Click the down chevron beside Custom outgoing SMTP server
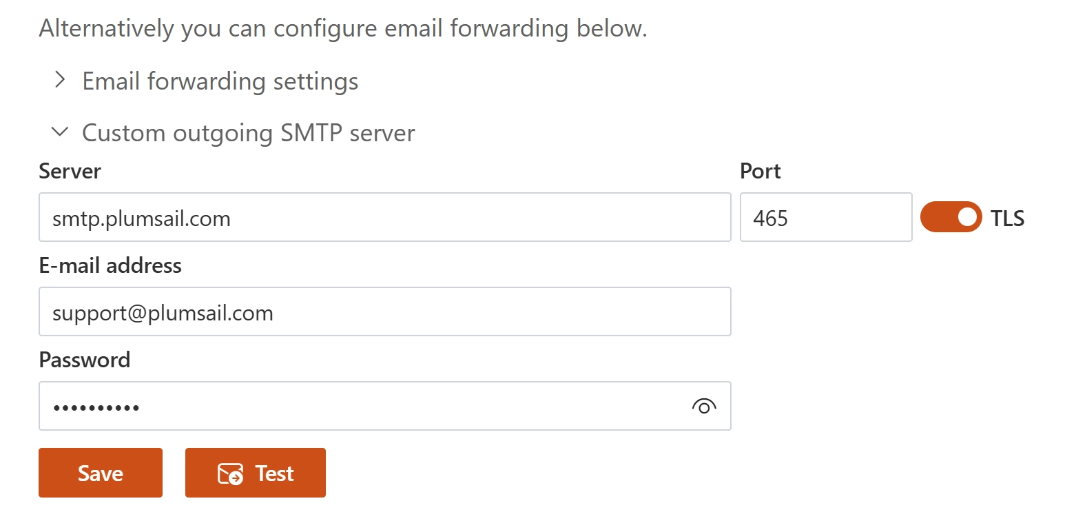This screenshot has height=512, width=1076. click(60, 132)
